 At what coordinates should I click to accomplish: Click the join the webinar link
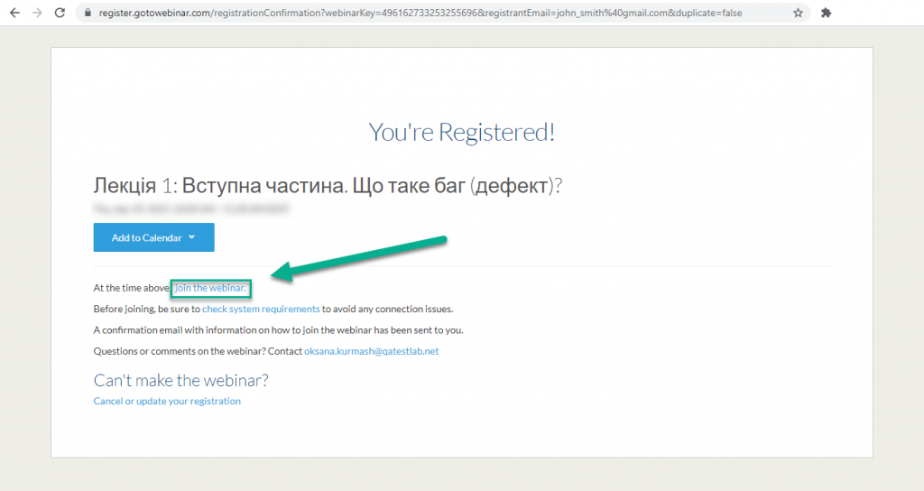click(x=210, y=288)
